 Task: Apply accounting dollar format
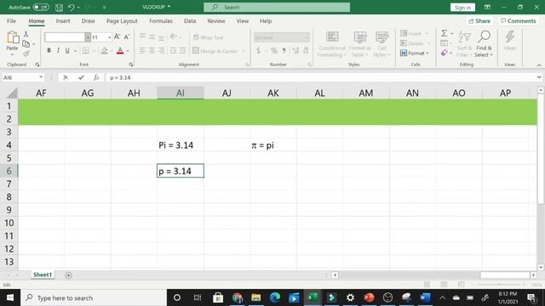coord(258,51)
